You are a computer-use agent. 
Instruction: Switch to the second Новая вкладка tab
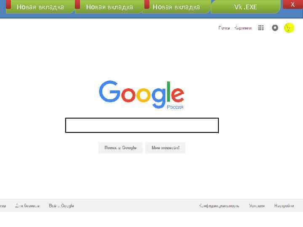pyautogui.click(x=109, y=7)
